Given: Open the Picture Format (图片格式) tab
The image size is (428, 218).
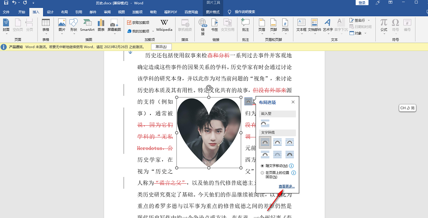Looking at the screenshot, I should click(x=213, y=12).
